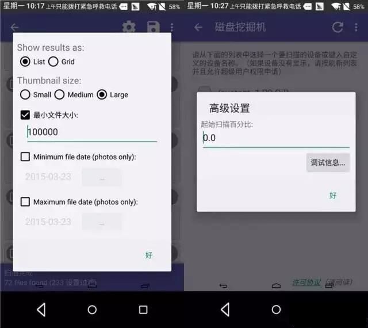
Task: Click the 72 files found status text
Action: (x=51, y=282)
